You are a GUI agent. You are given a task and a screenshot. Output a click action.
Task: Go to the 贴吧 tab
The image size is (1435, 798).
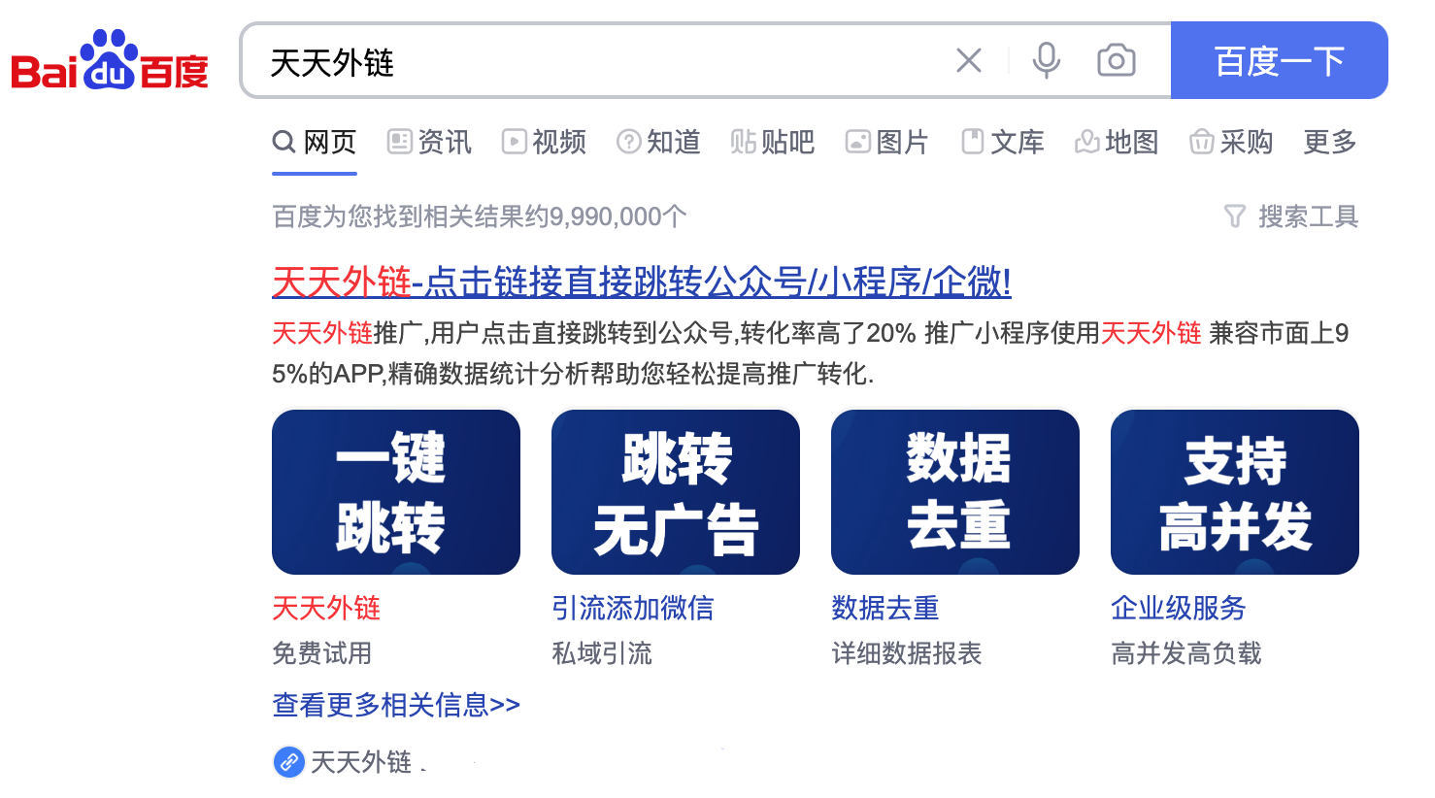773,143
